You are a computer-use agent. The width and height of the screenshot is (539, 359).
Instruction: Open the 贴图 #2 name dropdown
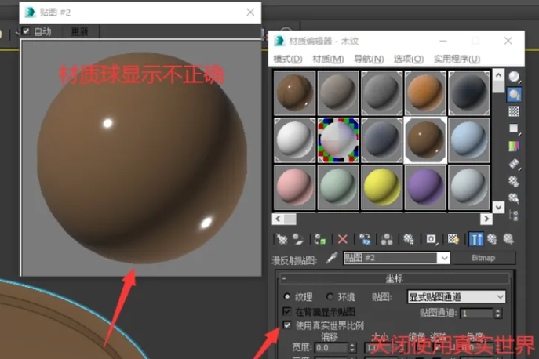[x=444, y=258]
